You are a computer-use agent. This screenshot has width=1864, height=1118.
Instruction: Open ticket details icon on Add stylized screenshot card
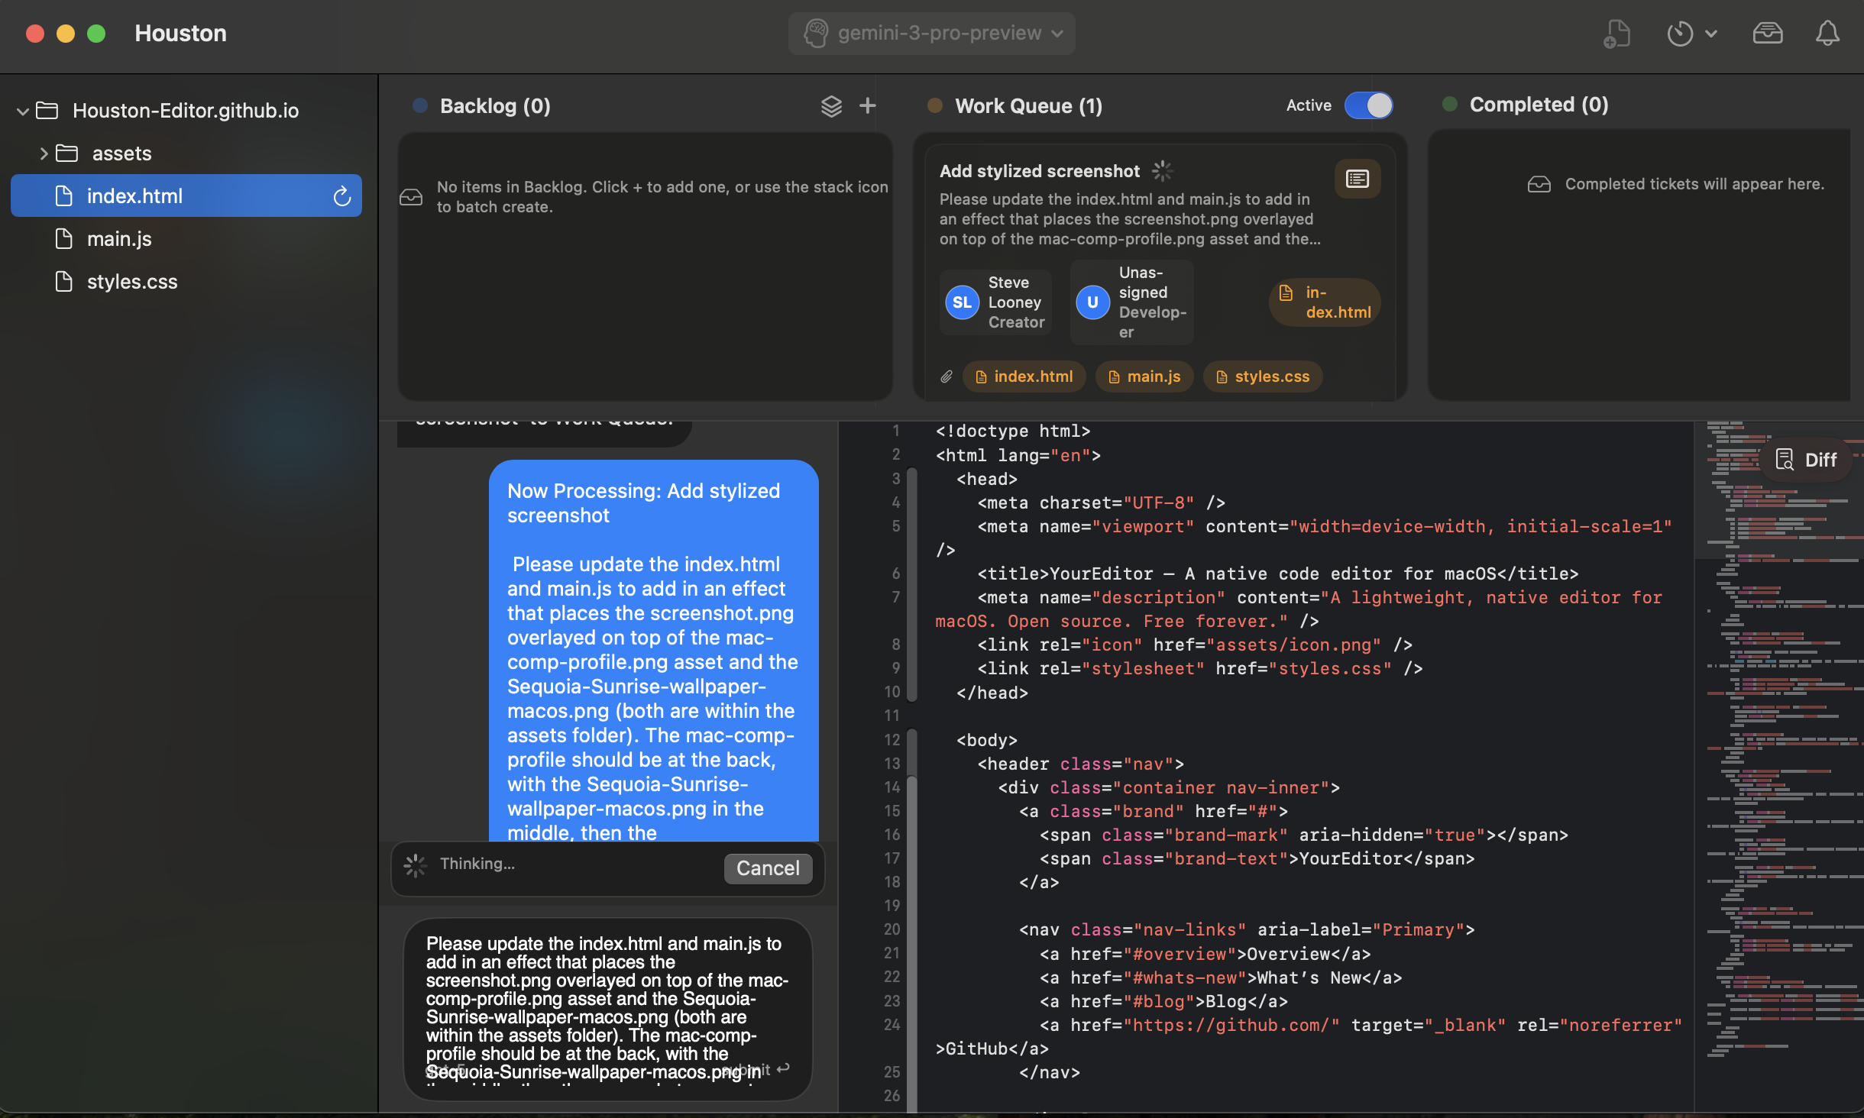1358,178
